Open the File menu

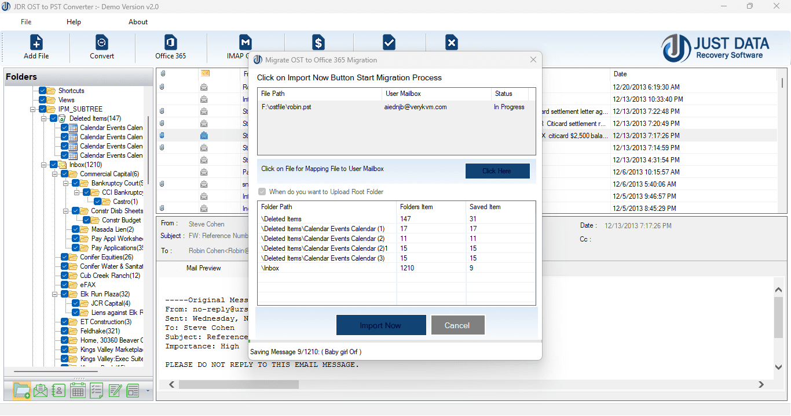(x=26, y=22)
